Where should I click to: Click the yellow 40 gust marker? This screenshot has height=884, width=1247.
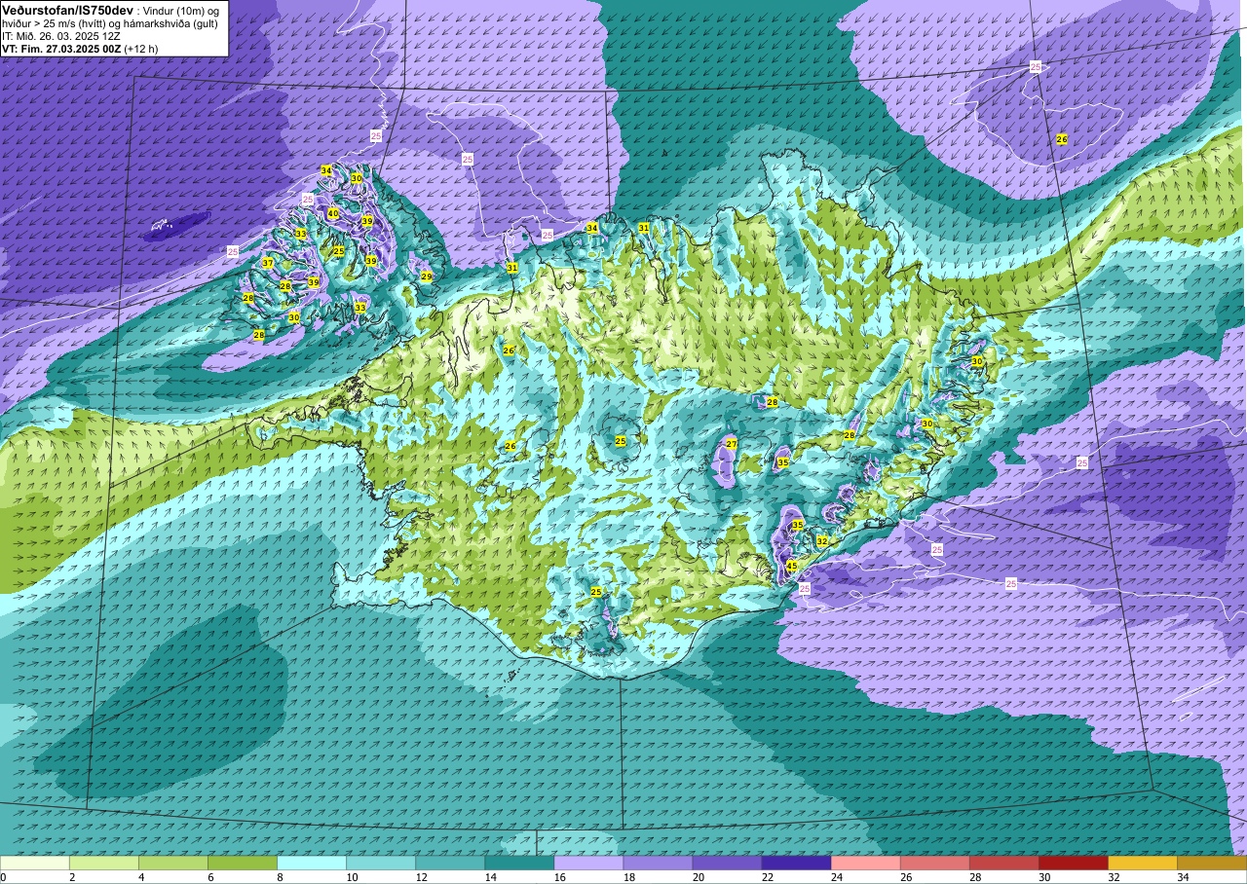click(x=333, y=213)
